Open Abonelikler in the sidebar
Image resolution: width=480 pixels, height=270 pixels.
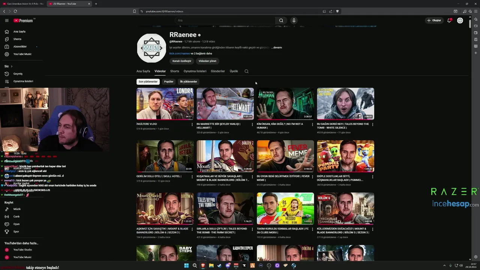pyautogui.click(x=21, y=46)
